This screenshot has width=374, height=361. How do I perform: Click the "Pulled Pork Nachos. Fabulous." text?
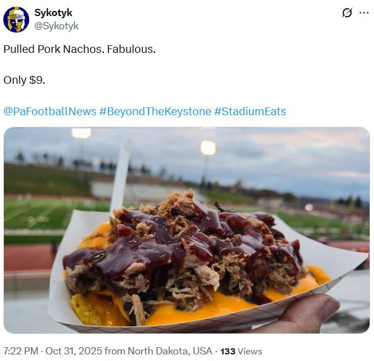79,49
